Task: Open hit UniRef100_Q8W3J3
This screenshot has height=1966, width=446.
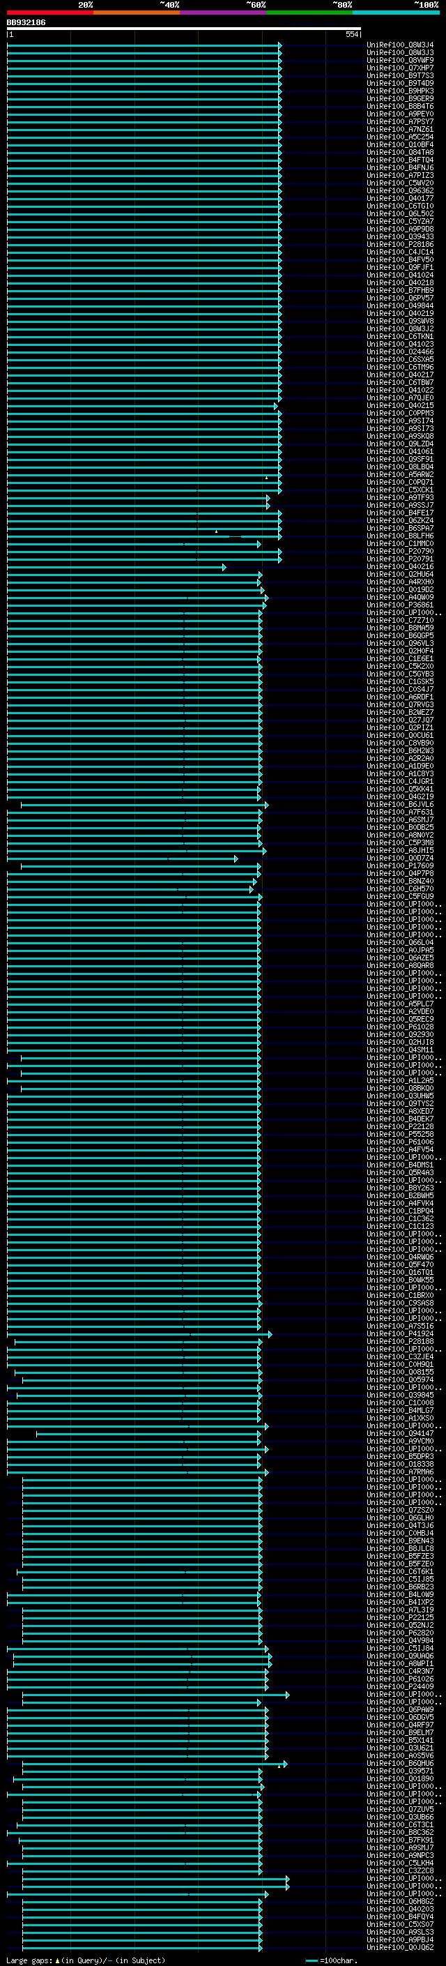Action: point(400,53)
